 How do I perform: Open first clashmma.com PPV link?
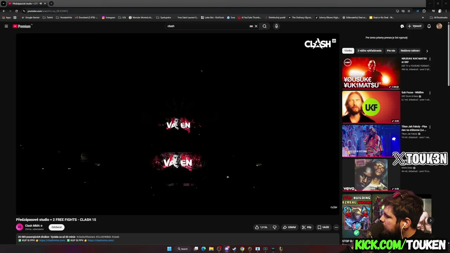(52, 240)
